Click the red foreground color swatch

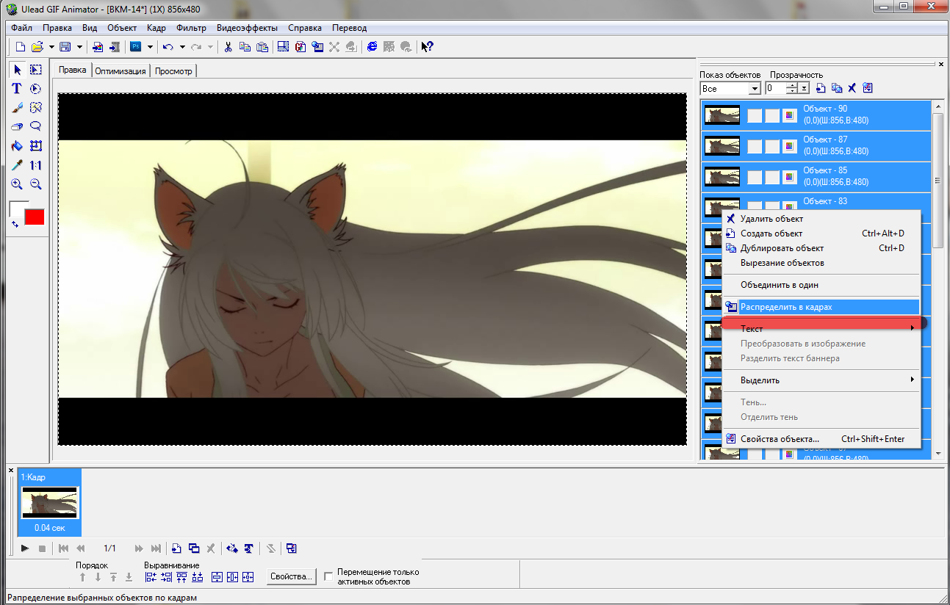[35, 217]
